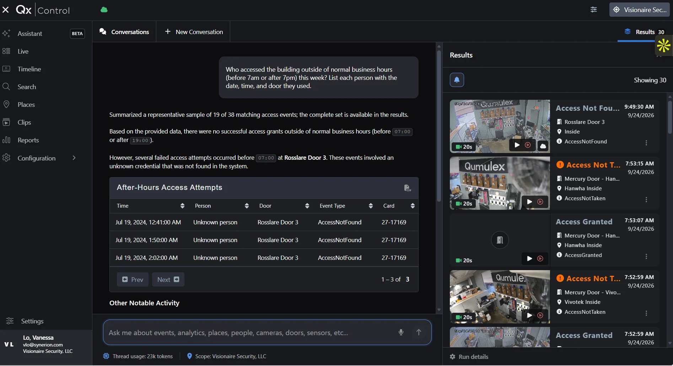Record icon on the 7:53:07 AM Access Granted clip
Viewport: 673px width, 366px height.
[x=540, y=258]
